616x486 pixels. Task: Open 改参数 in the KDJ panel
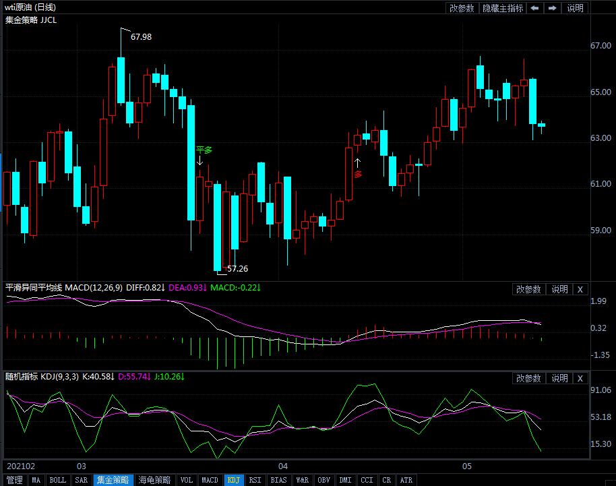(x=528, y=378)
